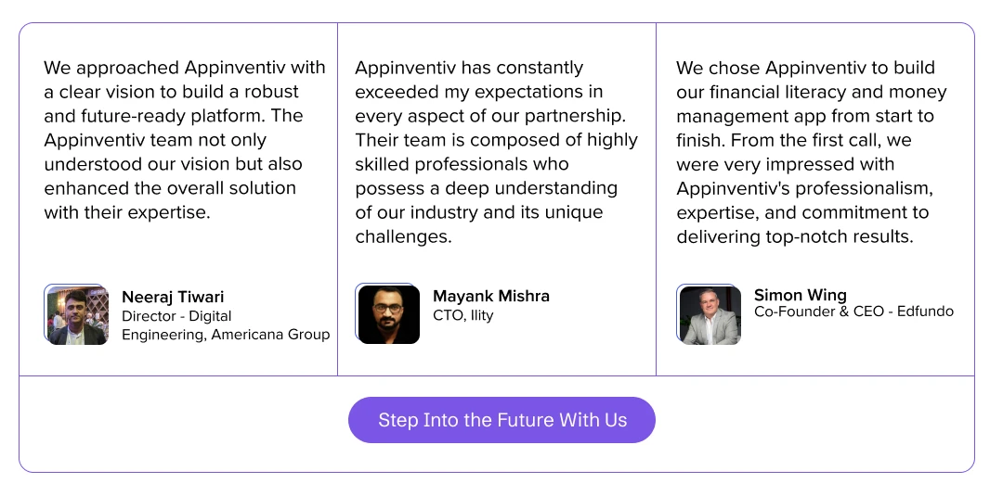Click the Co-Founder & CEO - Edfundo title

click(854, 312)
